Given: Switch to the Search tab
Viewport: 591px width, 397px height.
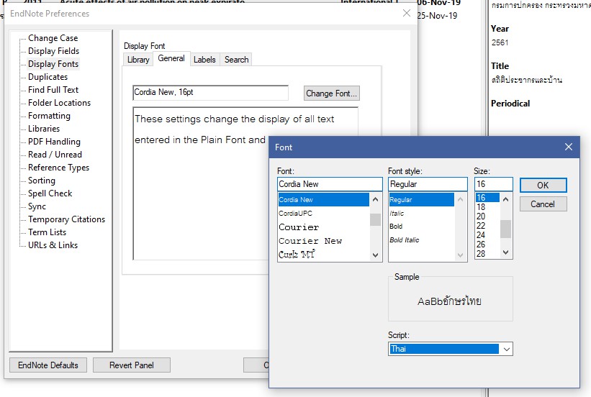Looking at the screenshot, I should [x=236, y=60].
